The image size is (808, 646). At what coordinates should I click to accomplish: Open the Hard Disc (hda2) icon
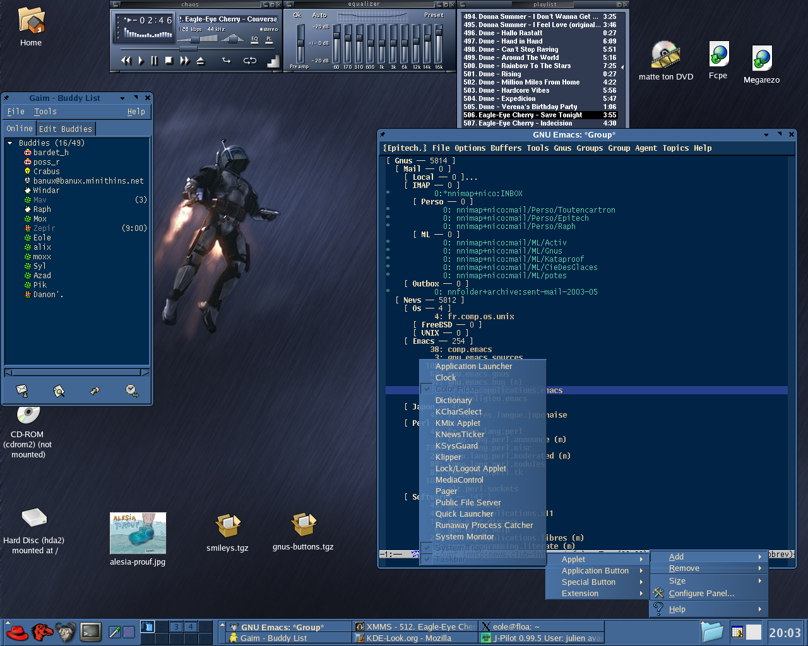33,531
